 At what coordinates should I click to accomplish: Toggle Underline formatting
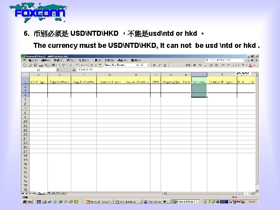coord(165,65)
